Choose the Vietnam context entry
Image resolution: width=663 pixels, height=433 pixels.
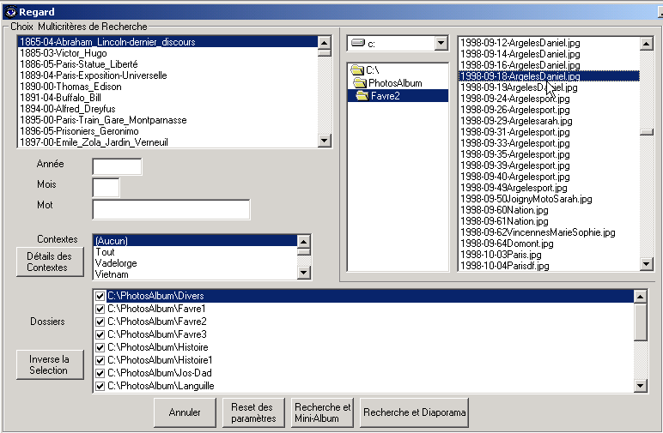(x=112, y=274)
